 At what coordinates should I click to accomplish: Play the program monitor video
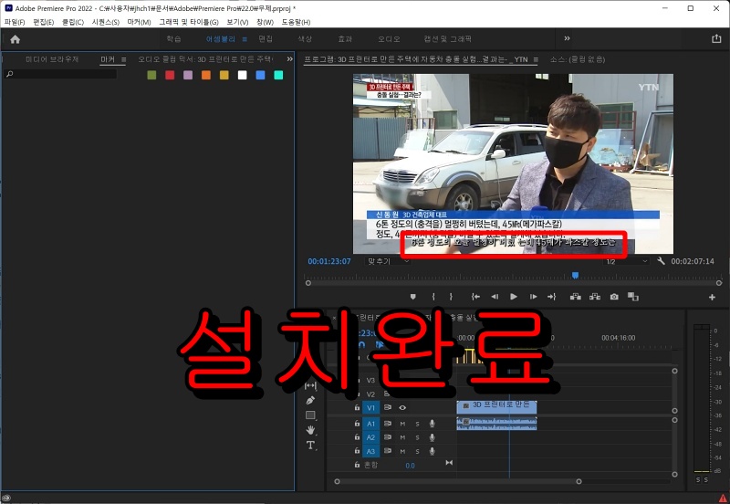(x=514, y=297)
